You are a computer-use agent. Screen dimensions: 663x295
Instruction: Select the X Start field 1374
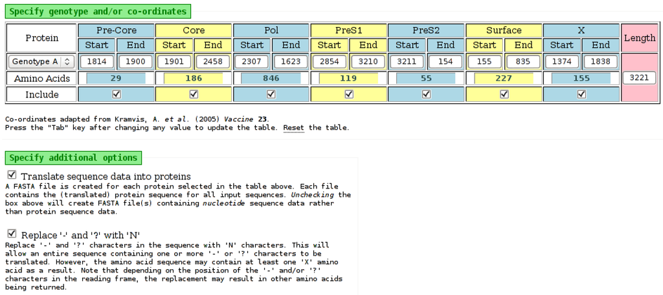[562, 61]
